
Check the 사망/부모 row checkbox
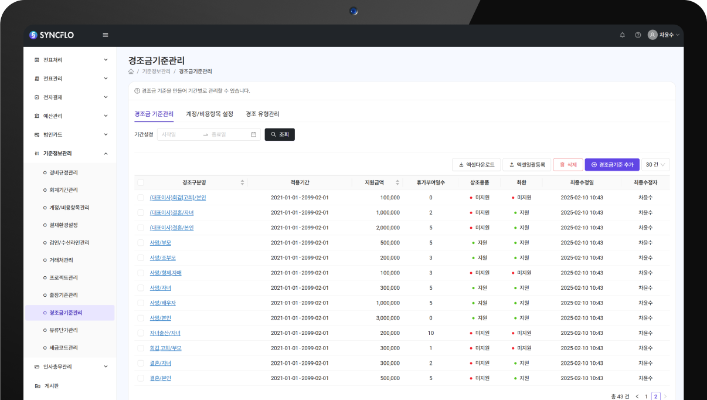[141, 243]
